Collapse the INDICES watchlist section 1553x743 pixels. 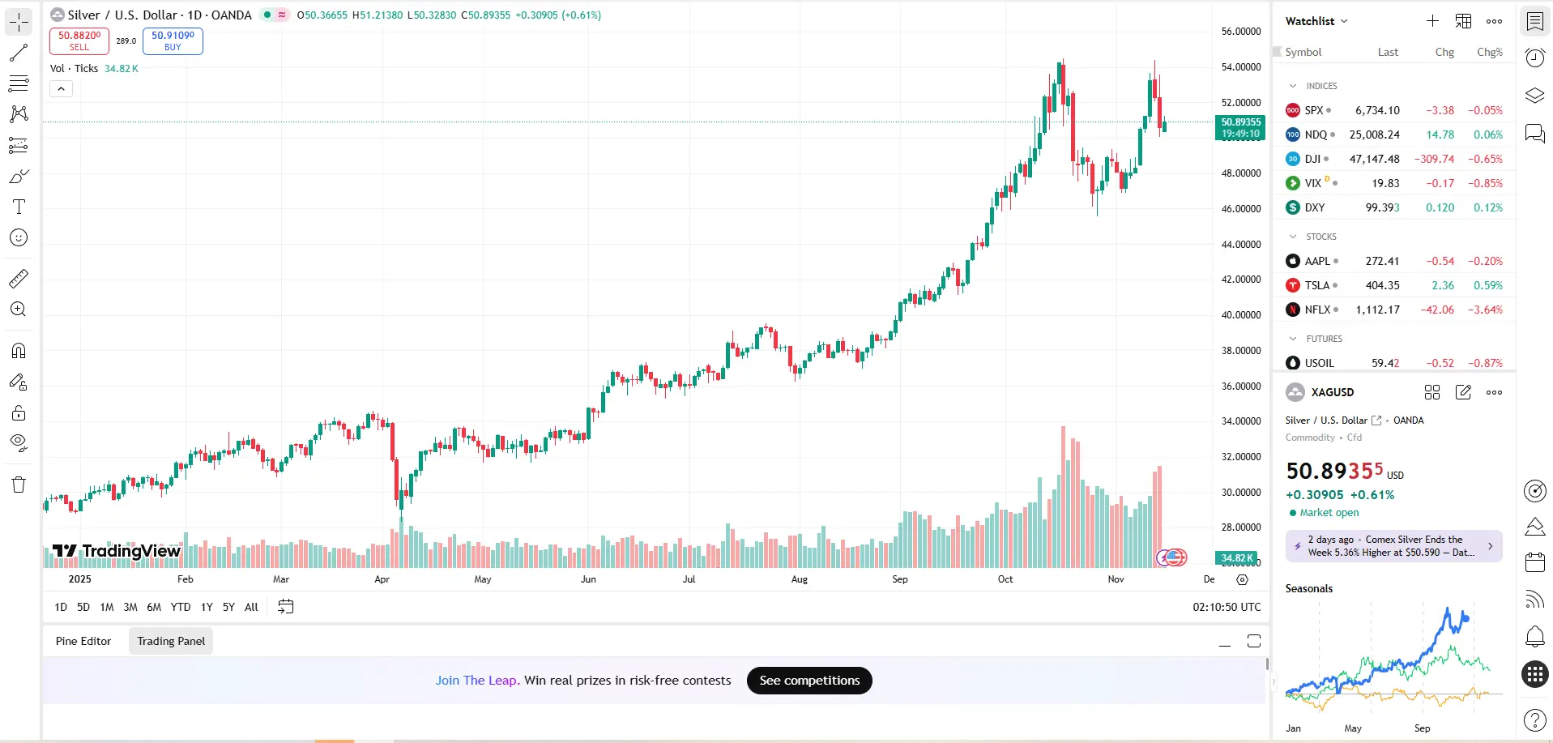click(x=1293, y=86)
